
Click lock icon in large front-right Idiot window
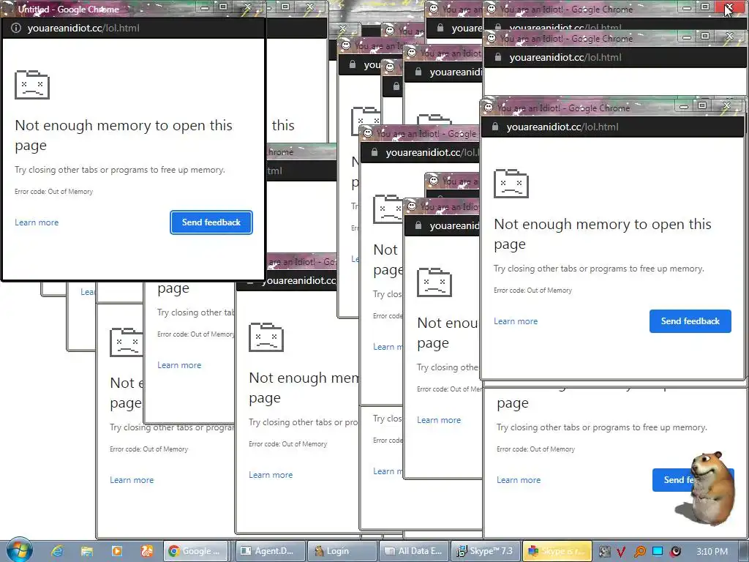coord(495,127)
